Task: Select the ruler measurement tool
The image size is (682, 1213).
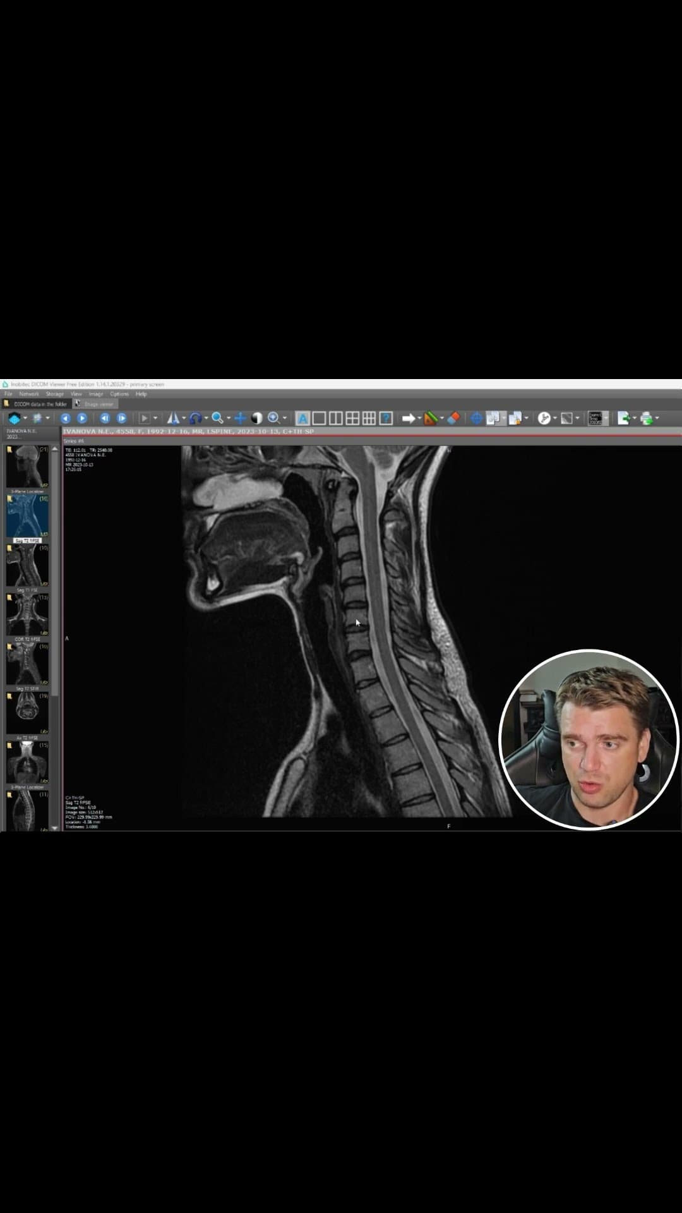Action: pos(431,418)
